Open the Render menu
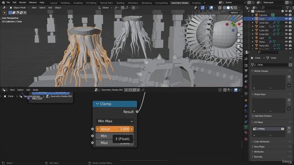 (x=23, y=3)
